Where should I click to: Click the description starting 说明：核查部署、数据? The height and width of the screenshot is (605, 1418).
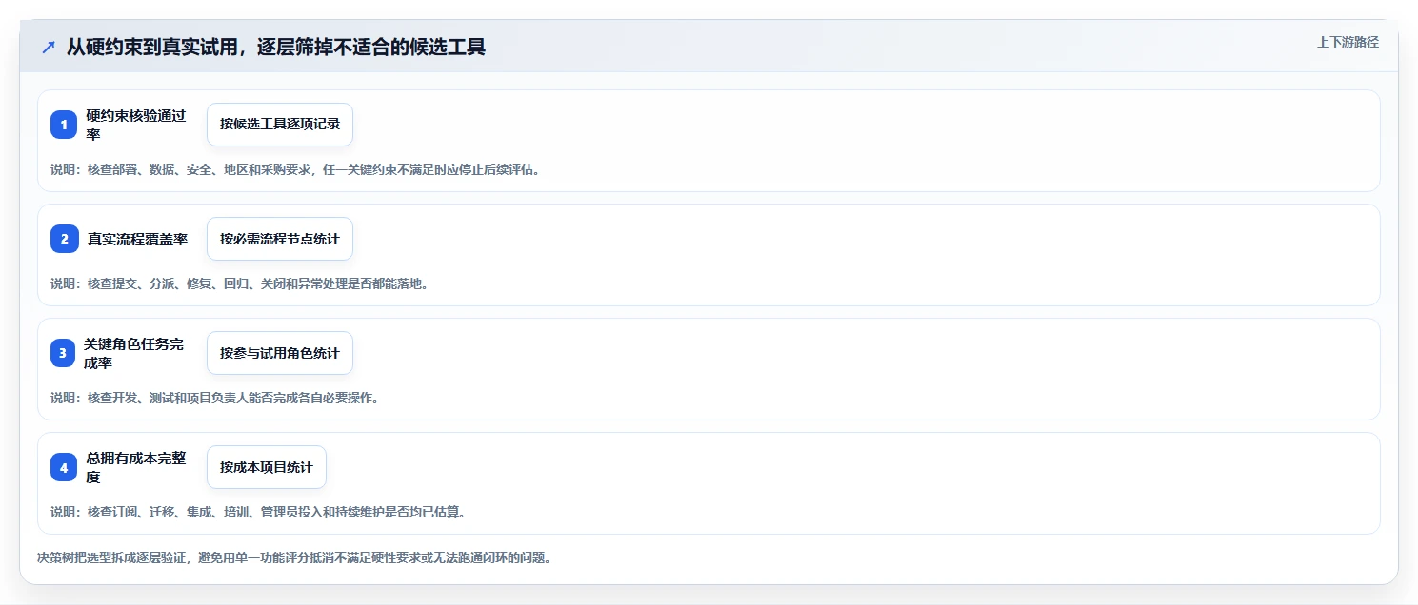[295, 169]
